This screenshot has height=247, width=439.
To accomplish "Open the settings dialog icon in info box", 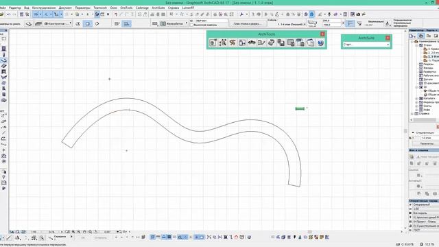I will click(x=29, y=24).
